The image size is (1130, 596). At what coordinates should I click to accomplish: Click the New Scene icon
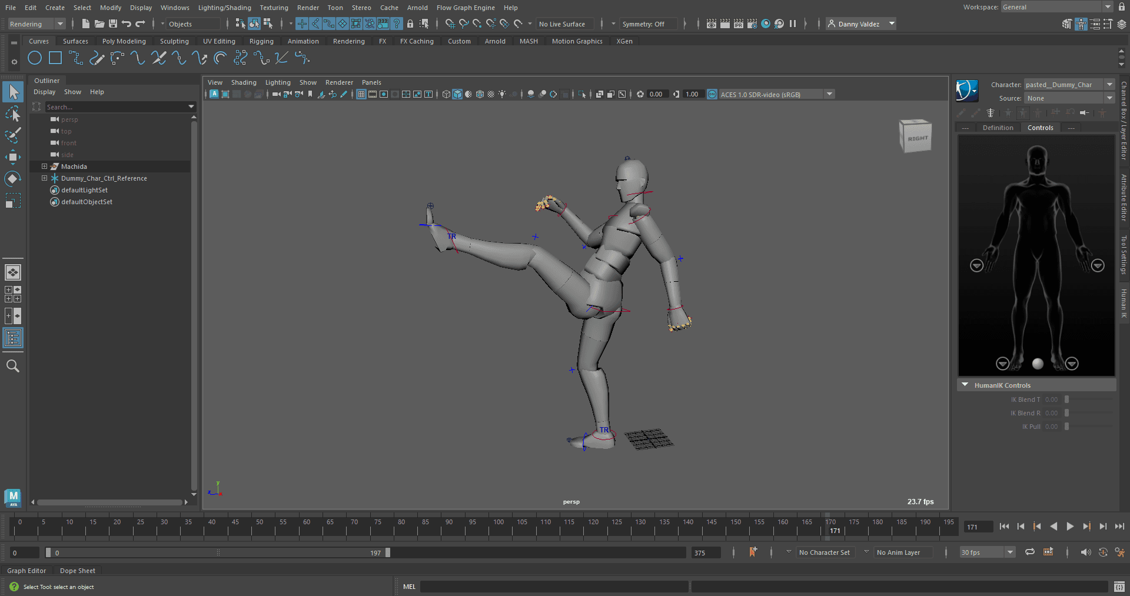click(86, 24)
